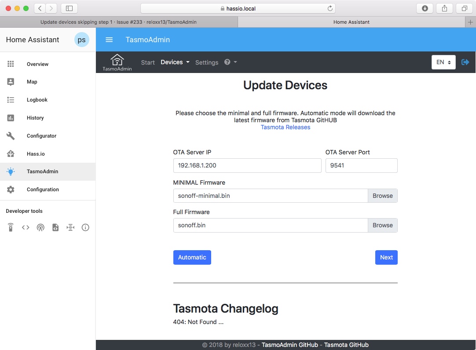This screenshot has height=350, width=476.
Task: Click the logout arrow icon top right
Action: pyautogui.click(x=465, y=62)
